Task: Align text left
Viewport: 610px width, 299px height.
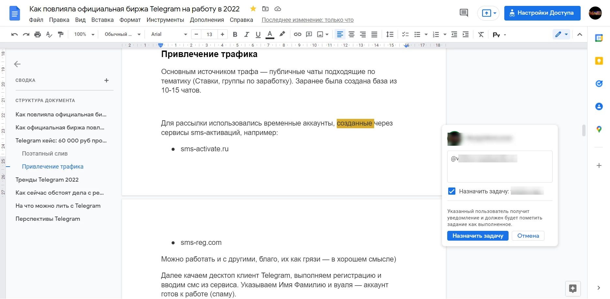Action: (x=340, y=35)
